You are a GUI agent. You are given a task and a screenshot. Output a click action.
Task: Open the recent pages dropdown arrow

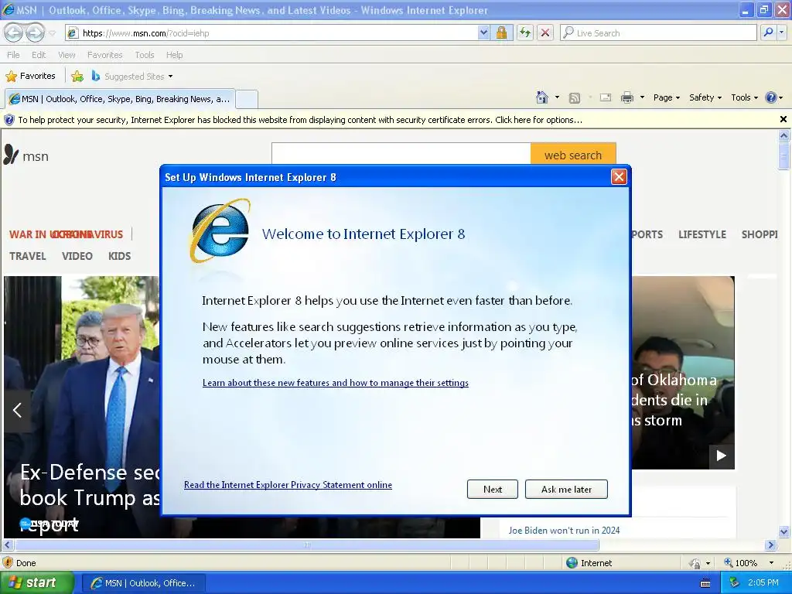(53, 33)
